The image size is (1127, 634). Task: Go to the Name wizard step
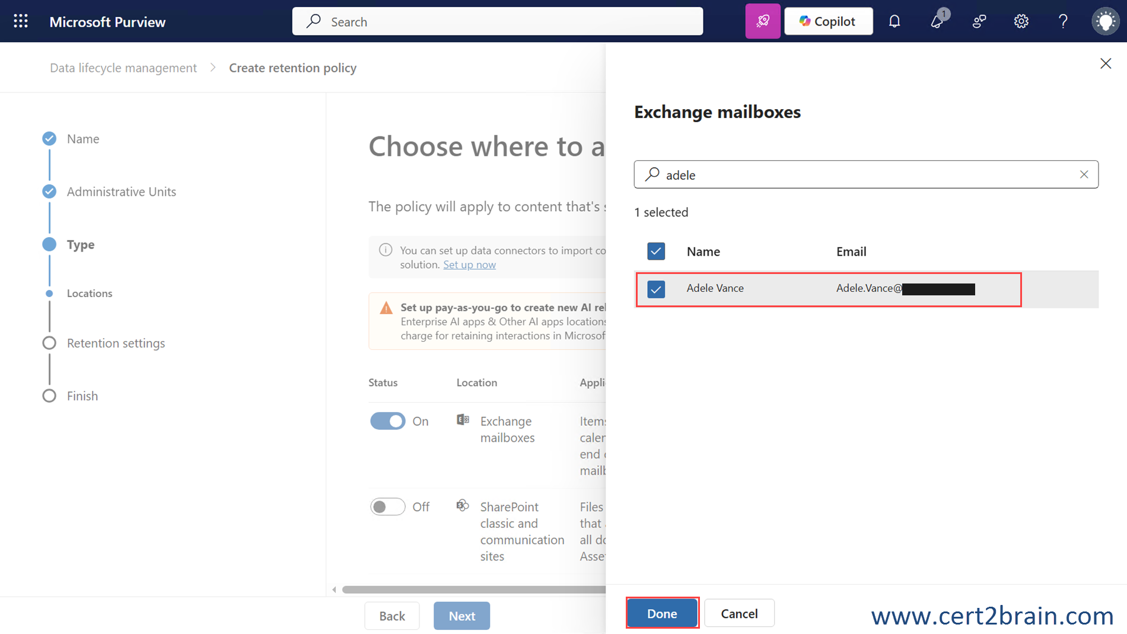tap(83, 139)
